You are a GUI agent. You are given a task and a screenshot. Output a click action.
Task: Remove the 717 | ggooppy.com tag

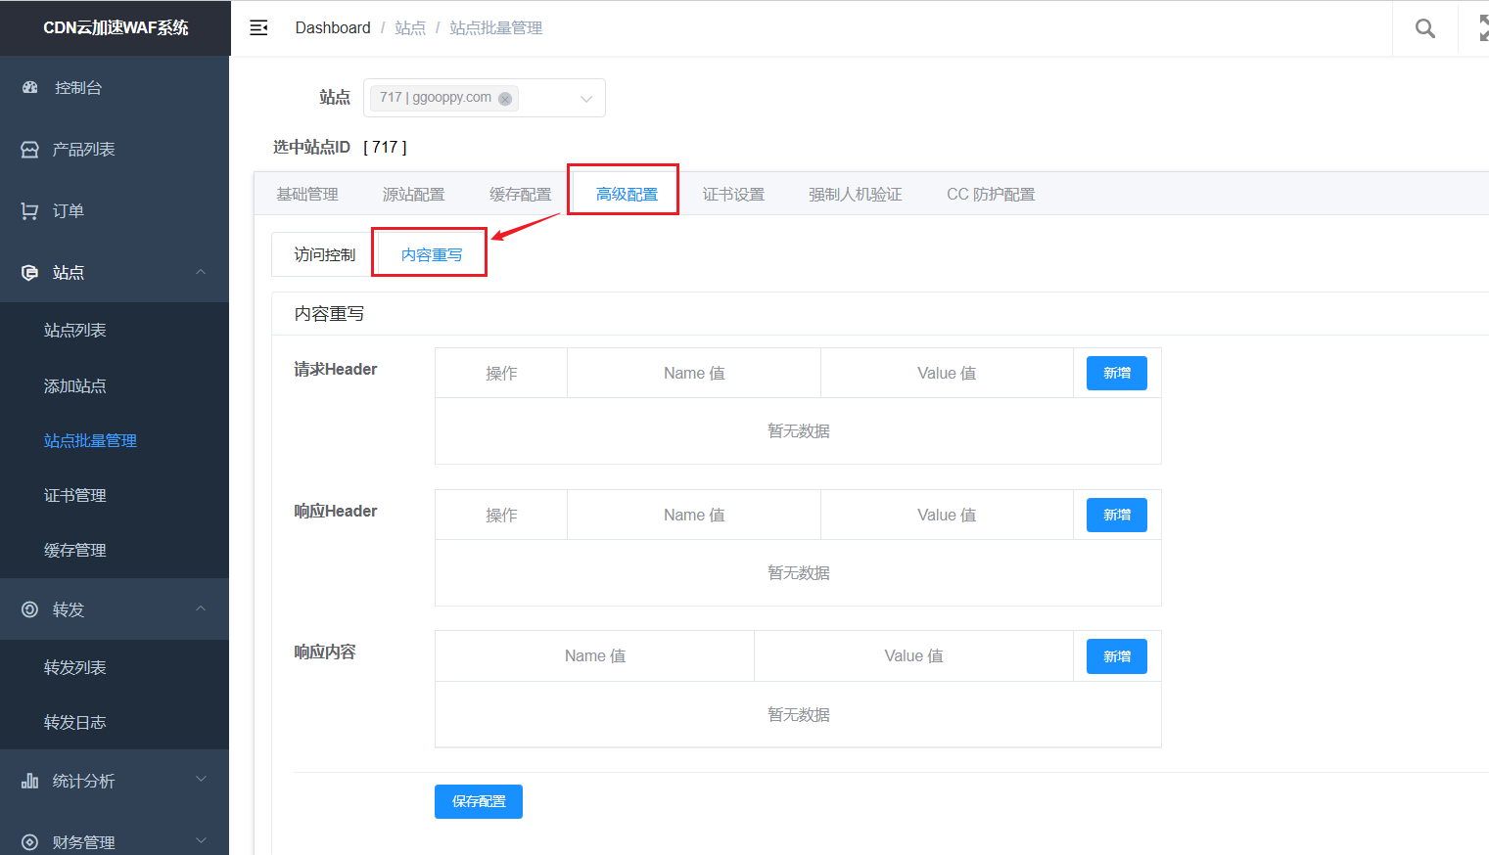505,99
